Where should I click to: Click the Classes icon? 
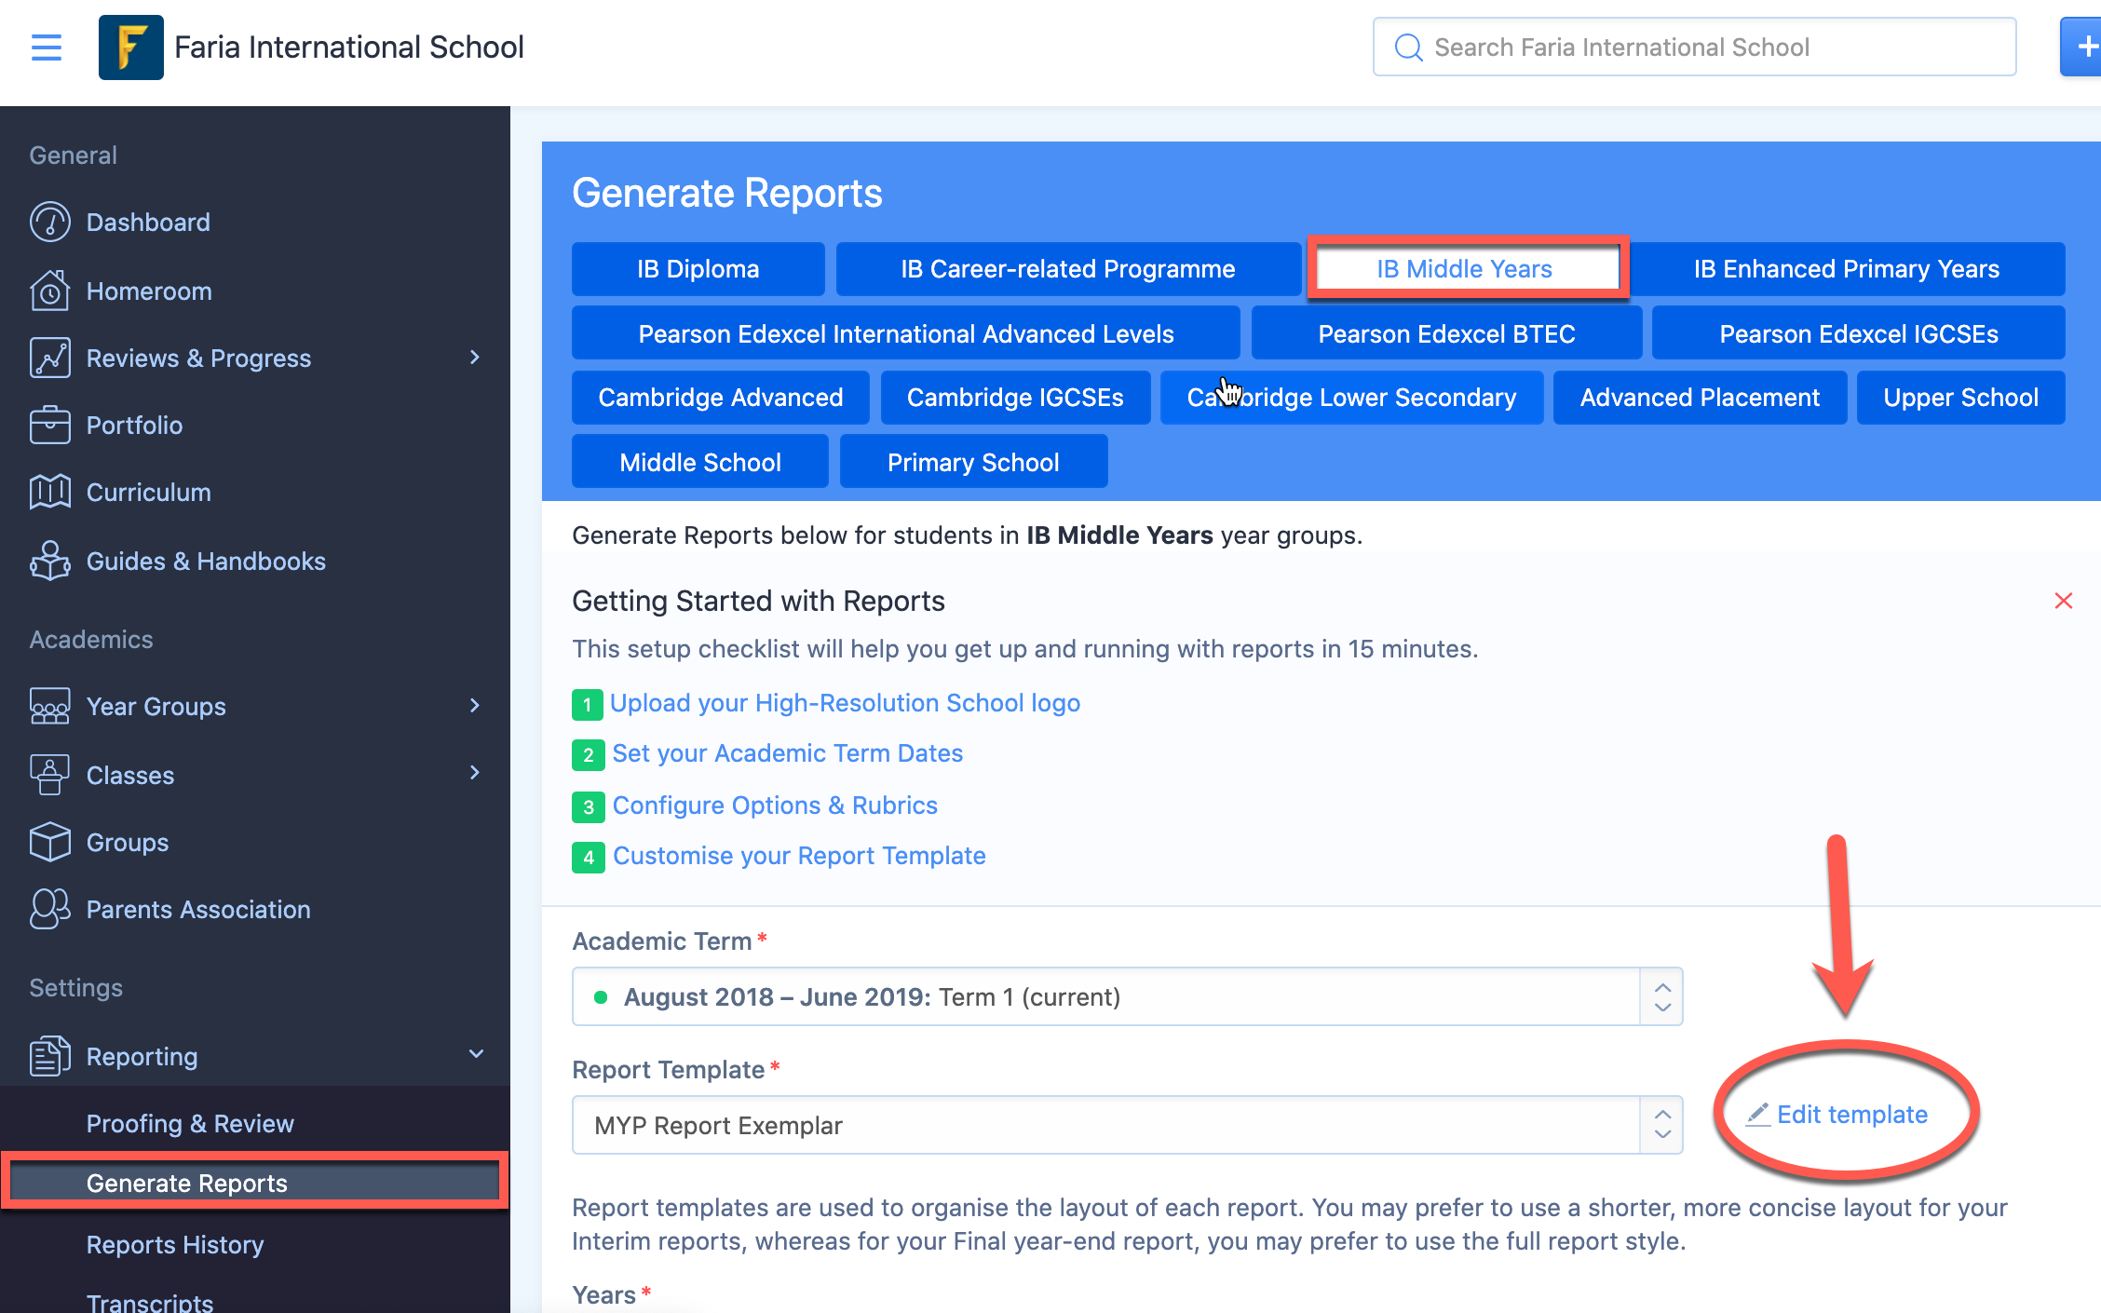[50, 775]
